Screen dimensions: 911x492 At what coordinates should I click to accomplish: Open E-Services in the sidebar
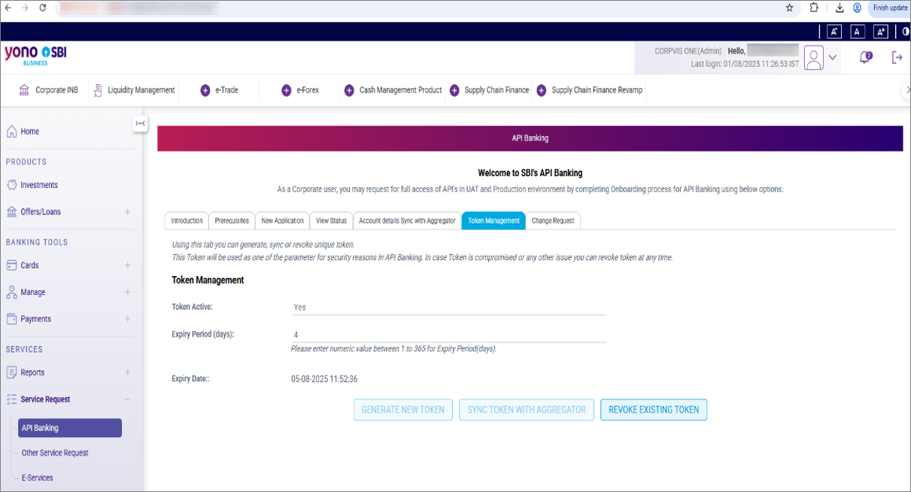pos(38,478)
